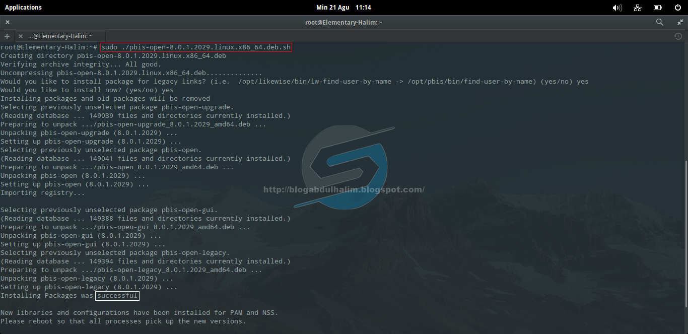Click 'Please reboot so that all processes' line
Image resolution: width=688 pixels, height=334 pixels.
tap(123, 321)
